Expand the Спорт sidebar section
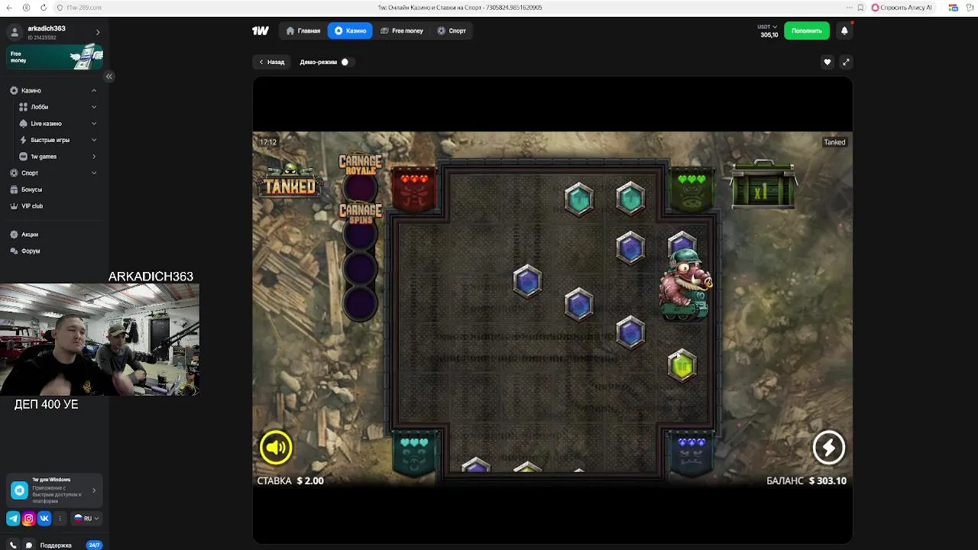 tap(94, 173)
